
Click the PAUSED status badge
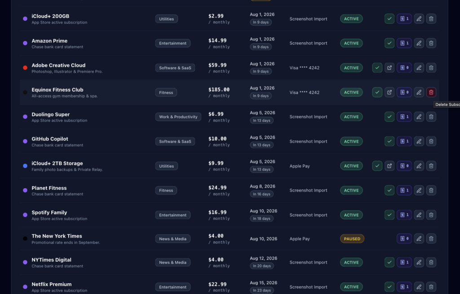[x=352, y=239]
